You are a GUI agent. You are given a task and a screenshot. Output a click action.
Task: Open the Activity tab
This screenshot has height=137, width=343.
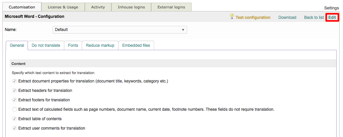98,7
